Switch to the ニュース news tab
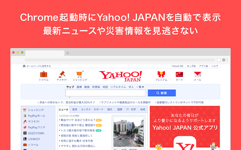The height and width of the screenshot is (150, 241). click(x=64, y=109)
